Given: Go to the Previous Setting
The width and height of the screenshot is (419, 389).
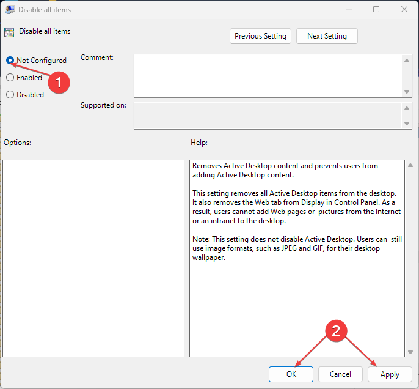Looking at the screenshot, I should pyautogui.click(x=260, y=36).
